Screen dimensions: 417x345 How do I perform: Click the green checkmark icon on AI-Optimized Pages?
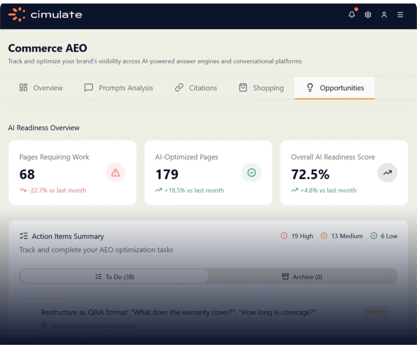(x=252, y=173)
